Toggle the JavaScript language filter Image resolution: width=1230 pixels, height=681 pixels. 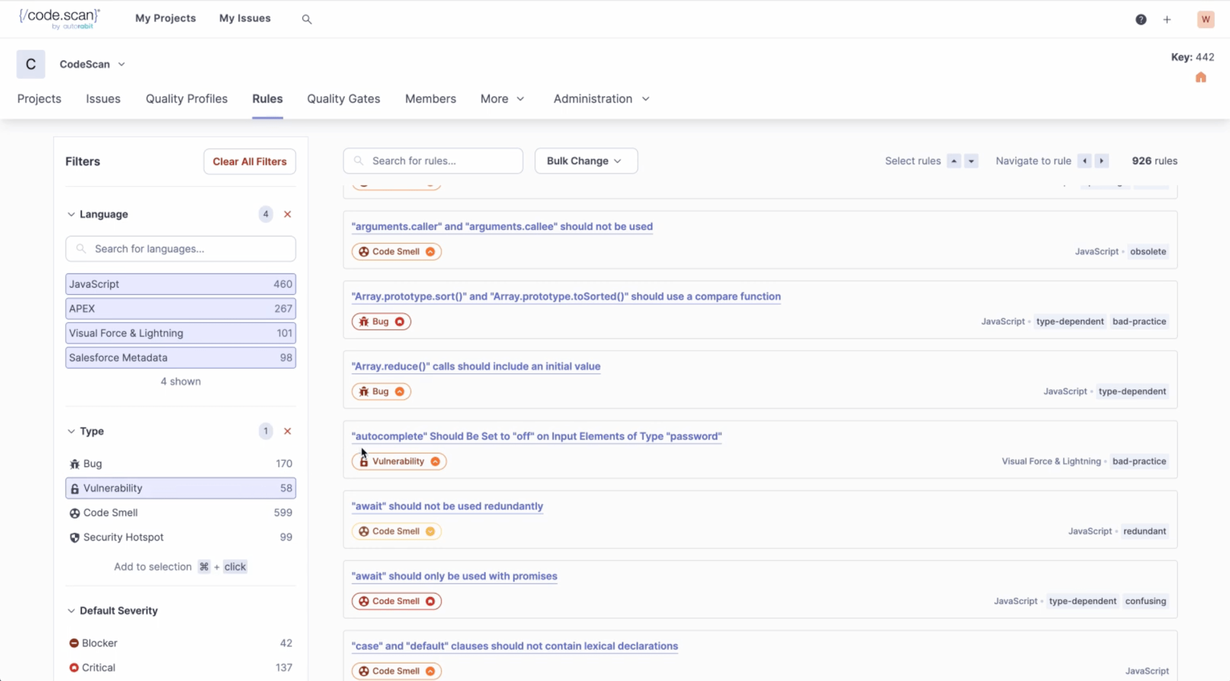pos(180,284)
